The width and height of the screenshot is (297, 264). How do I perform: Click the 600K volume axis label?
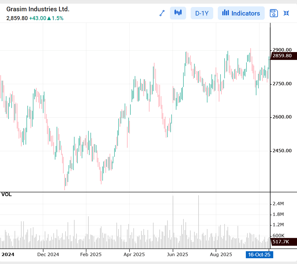[x=278, y=236]
